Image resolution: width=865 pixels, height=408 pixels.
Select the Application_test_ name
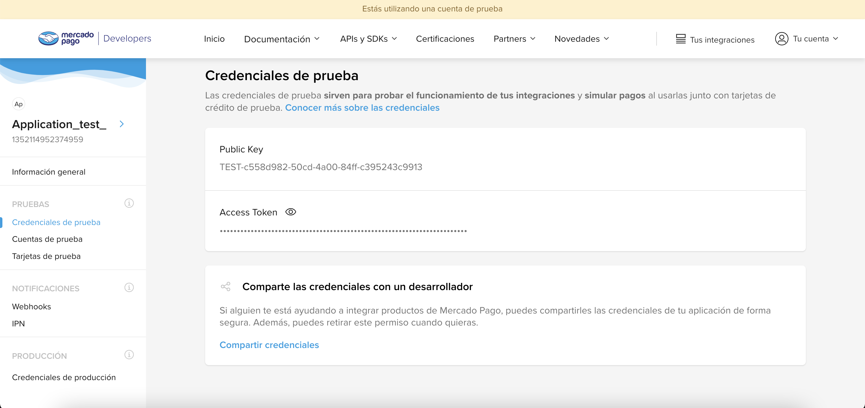[59, 124]
